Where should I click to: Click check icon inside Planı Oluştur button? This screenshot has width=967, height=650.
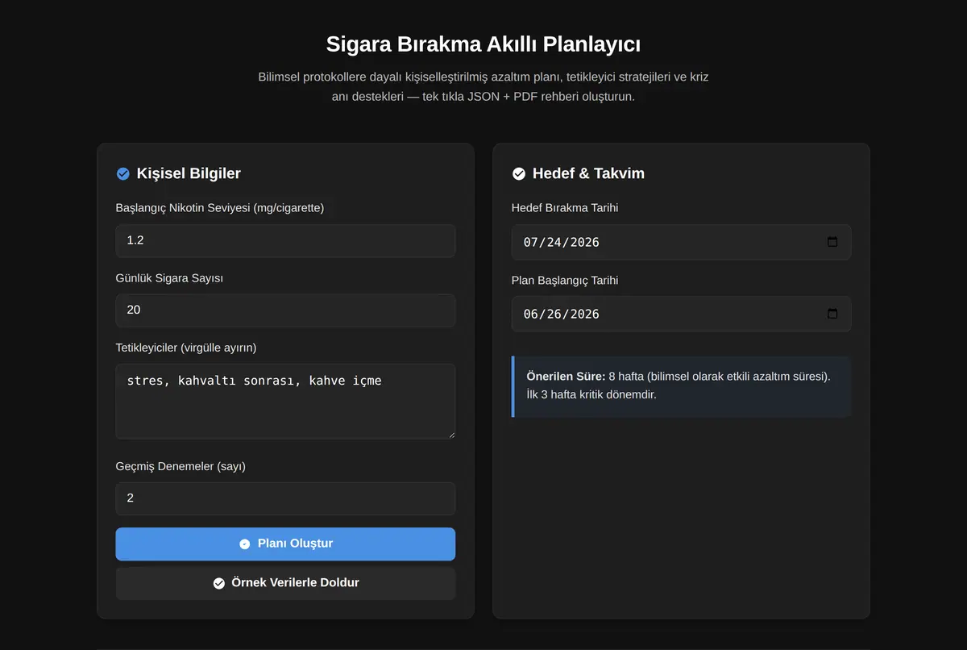pos(245,544)
